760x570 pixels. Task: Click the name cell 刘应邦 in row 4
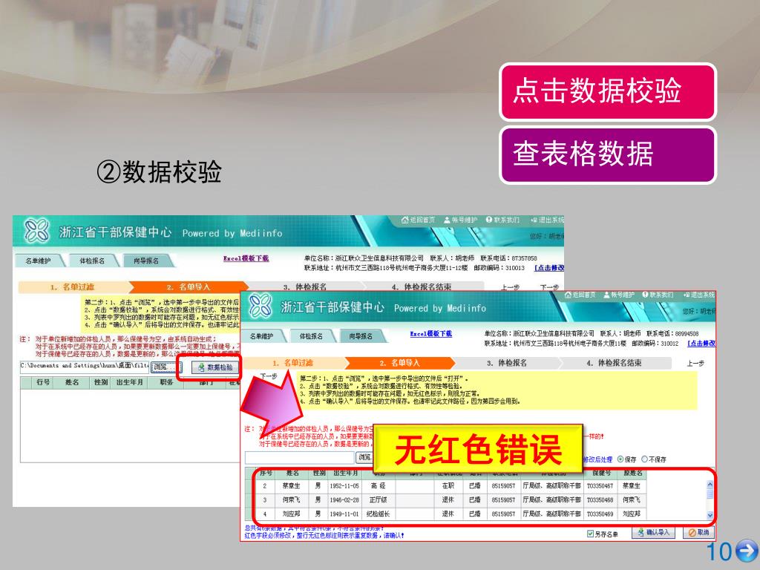point(291,514)
